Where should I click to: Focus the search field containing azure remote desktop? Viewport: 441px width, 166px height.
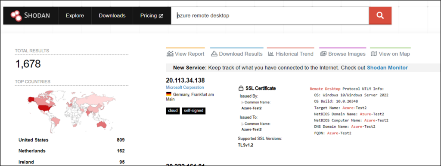click(270, 16)
